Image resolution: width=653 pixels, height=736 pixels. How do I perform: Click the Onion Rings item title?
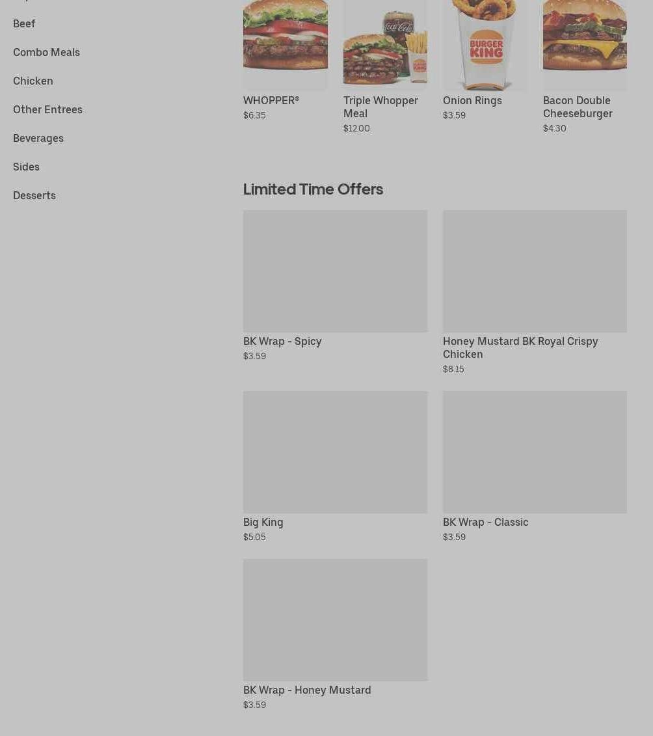coord(472,101)
